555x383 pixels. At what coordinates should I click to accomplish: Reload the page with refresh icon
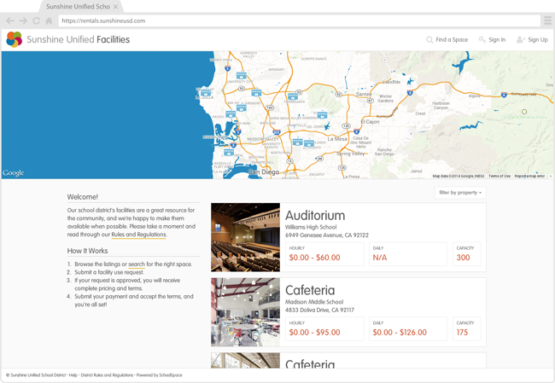[36, 20]
